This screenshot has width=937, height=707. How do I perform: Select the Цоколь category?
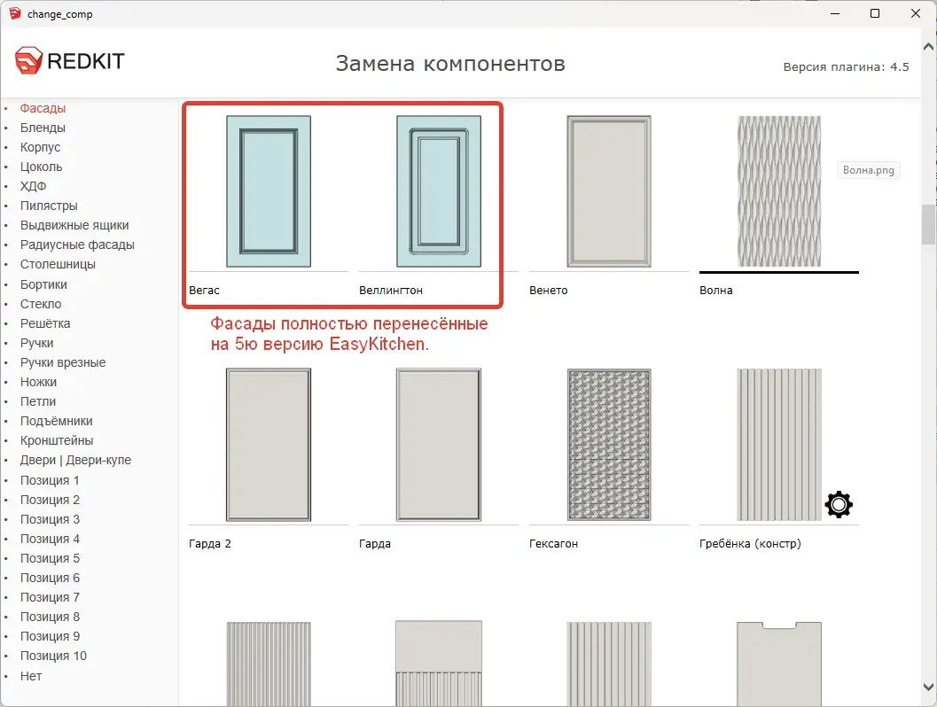[x=41, y=167]
